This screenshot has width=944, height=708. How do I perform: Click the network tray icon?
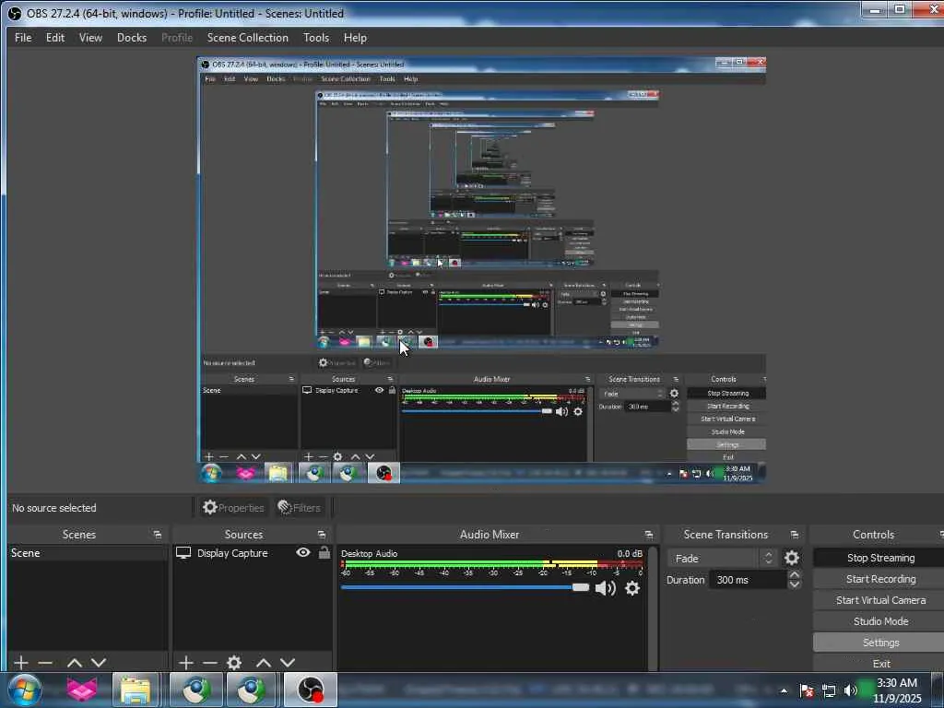pos(829,690)
